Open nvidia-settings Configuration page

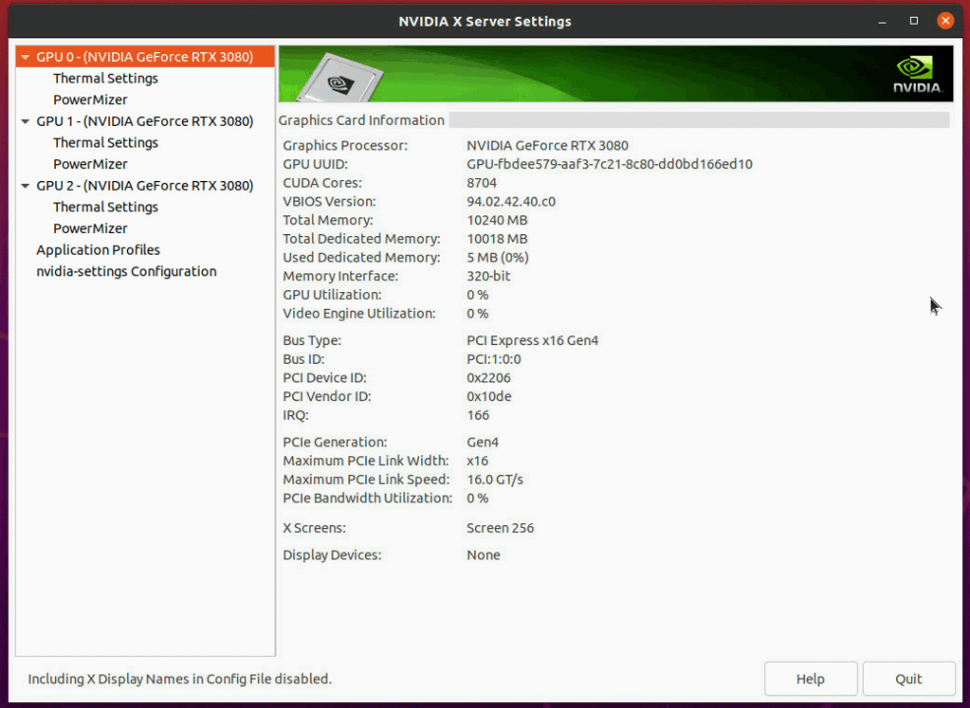tap(126, 271)
